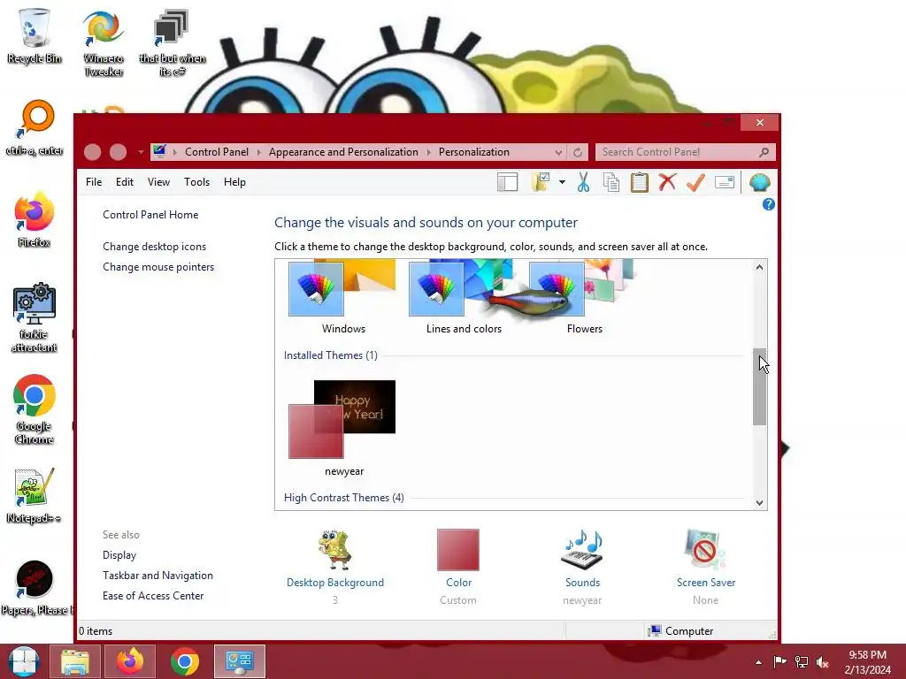Open Chrome from the taskbar
The width and height of the screenshot is (906, 679).
pyautogui.click(x=185, y=661)
